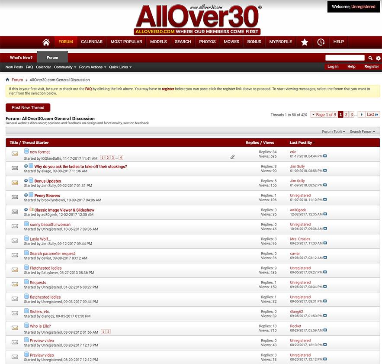Click last poster 'Mrs. Crazies'
This screenshot has height=364, width=382.
[x=300, y=239]
